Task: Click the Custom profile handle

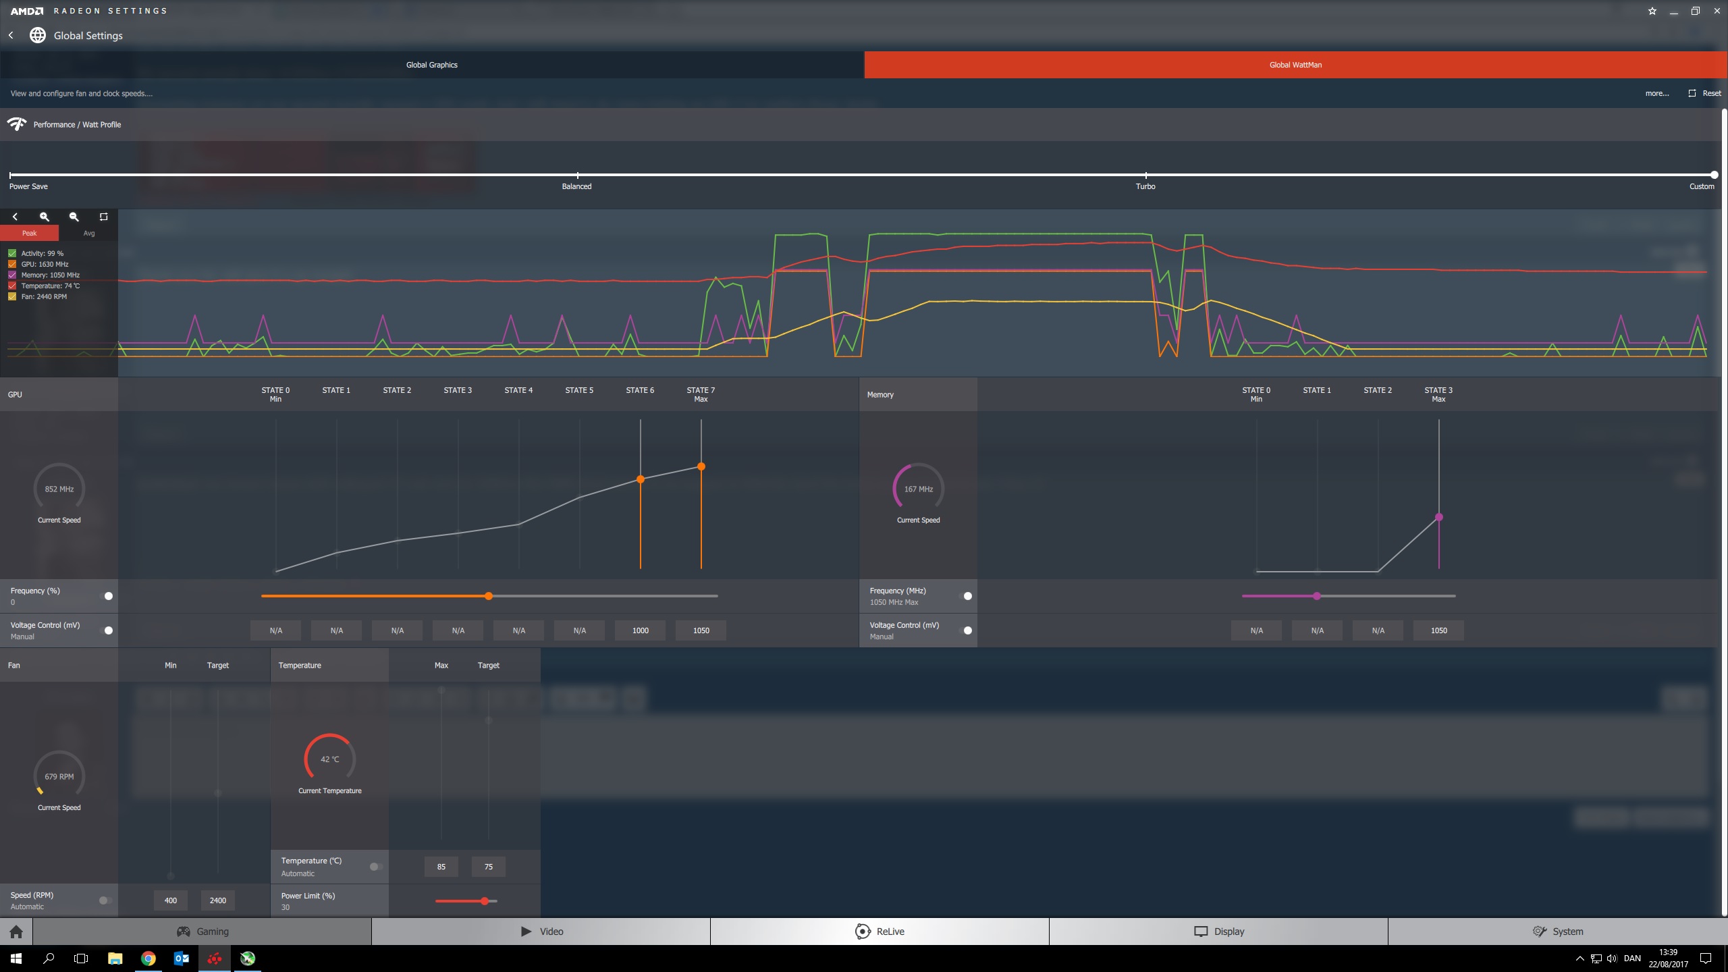Action: (1714, 175)
